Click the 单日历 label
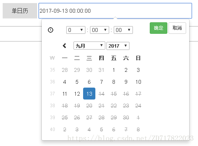 click(x=20, y=11)
